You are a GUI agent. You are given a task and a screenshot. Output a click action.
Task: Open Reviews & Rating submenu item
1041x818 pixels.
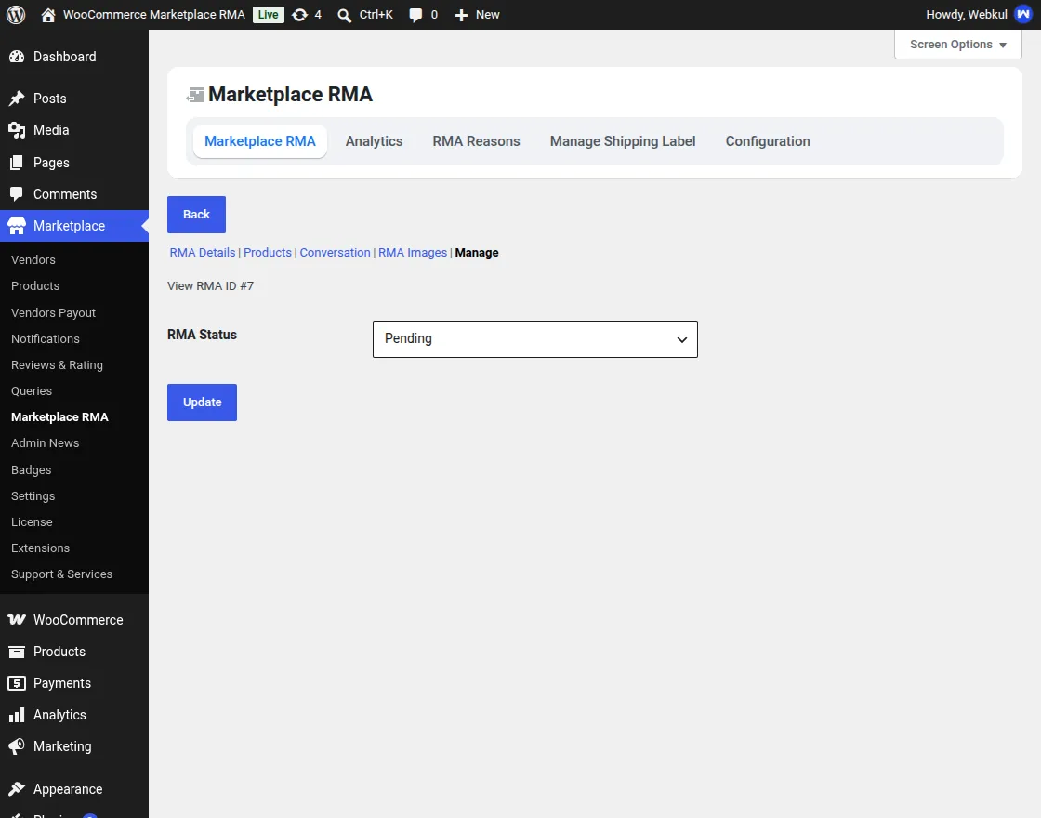tap(57, 365)
